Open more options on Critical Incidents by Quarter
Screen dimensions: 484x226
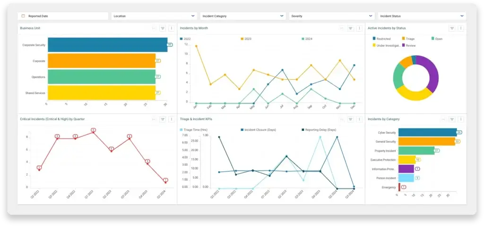point(171,120)
